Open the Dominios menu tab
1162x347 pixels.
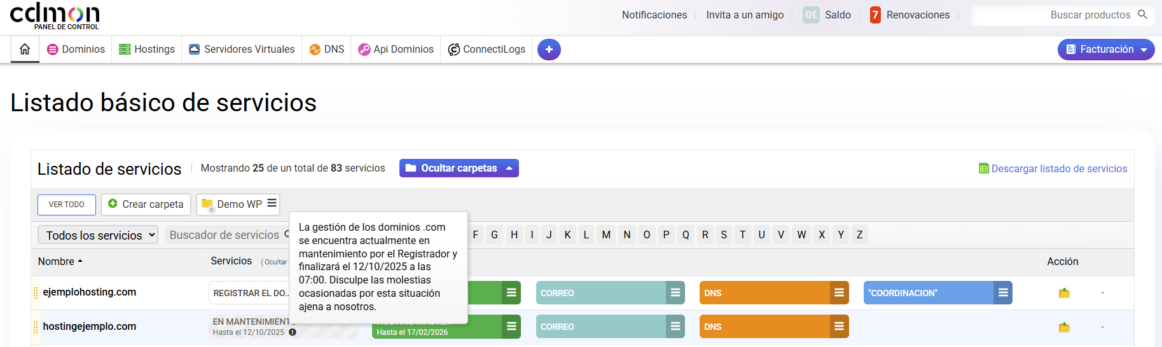[x=76, y=50]
